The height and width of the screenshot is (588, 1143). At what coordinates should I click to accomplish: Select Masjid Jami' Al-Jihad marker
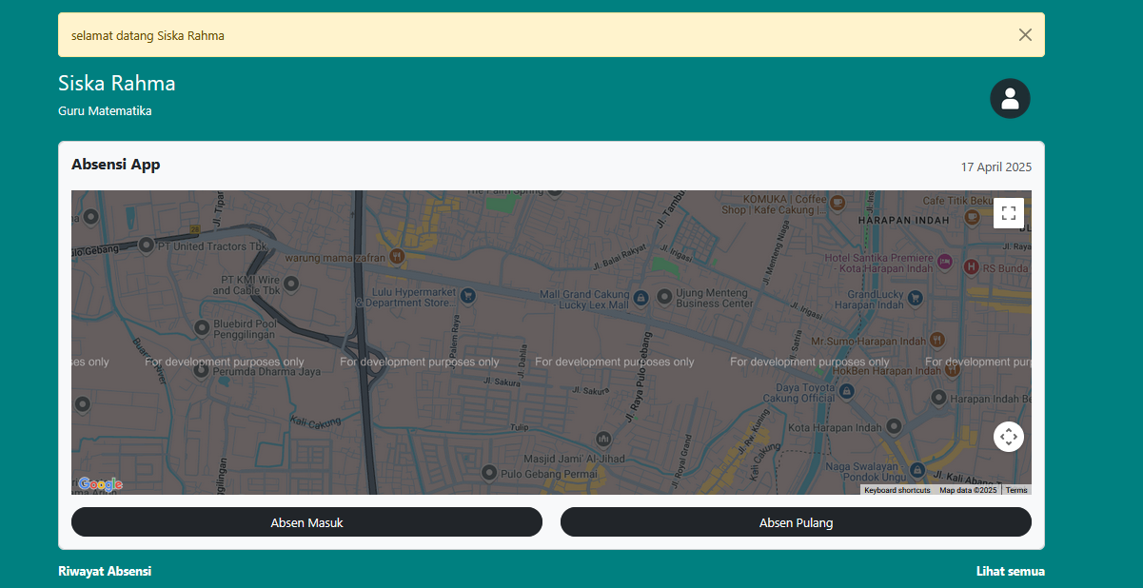tap(603, 439)
